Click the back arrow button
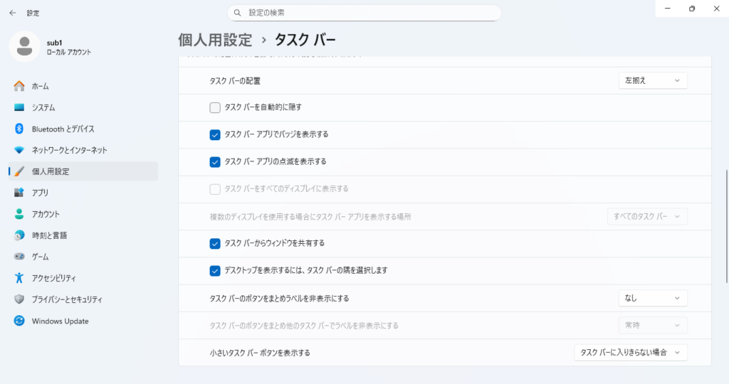The height and width of the screenshot is (384, 729). 13,13
